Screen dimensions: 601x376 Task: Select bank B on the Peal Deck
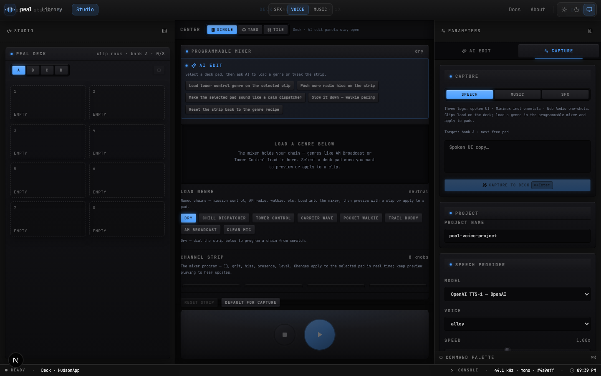33,70
